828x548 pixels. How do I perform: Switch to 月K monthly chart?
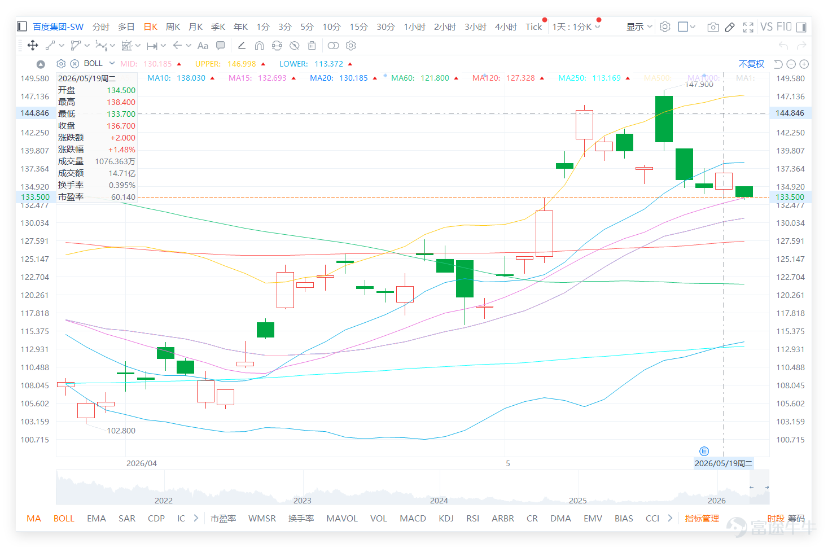click(195, 27)
